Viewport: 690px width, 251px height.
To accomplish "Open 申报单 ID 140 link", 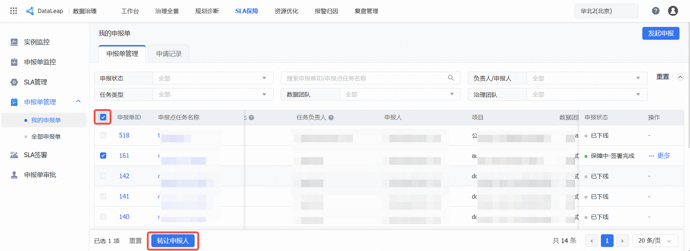I will coord(124,217).
